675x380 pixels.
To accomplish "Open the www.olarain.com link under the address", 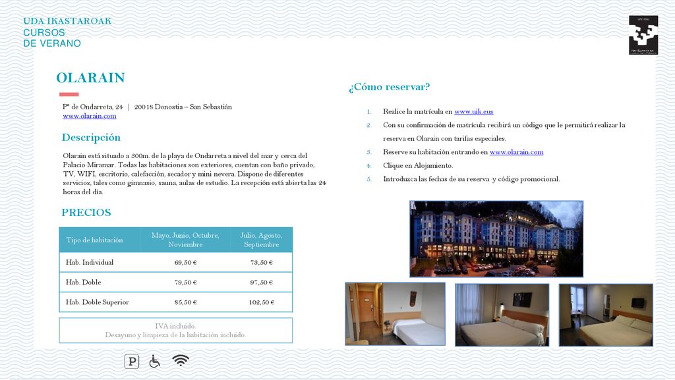I will [89, 116].
